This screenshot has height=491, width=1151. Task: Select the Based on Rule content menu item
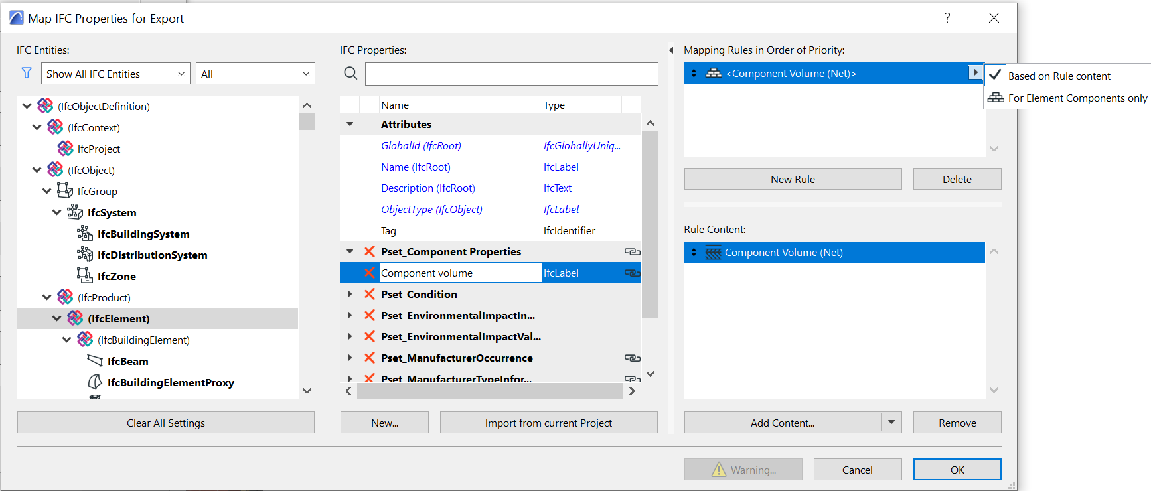click(x=1059, y=76)
